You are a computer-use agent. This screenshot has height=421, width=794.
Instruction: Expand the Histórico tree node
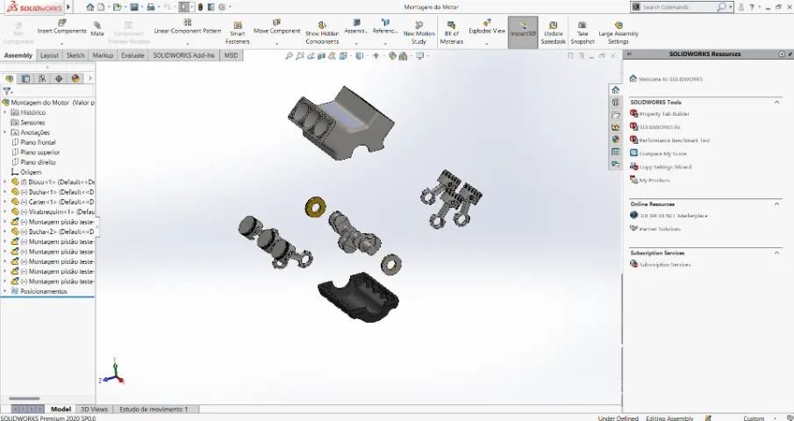pyautogui.click(x=5, y=112)
